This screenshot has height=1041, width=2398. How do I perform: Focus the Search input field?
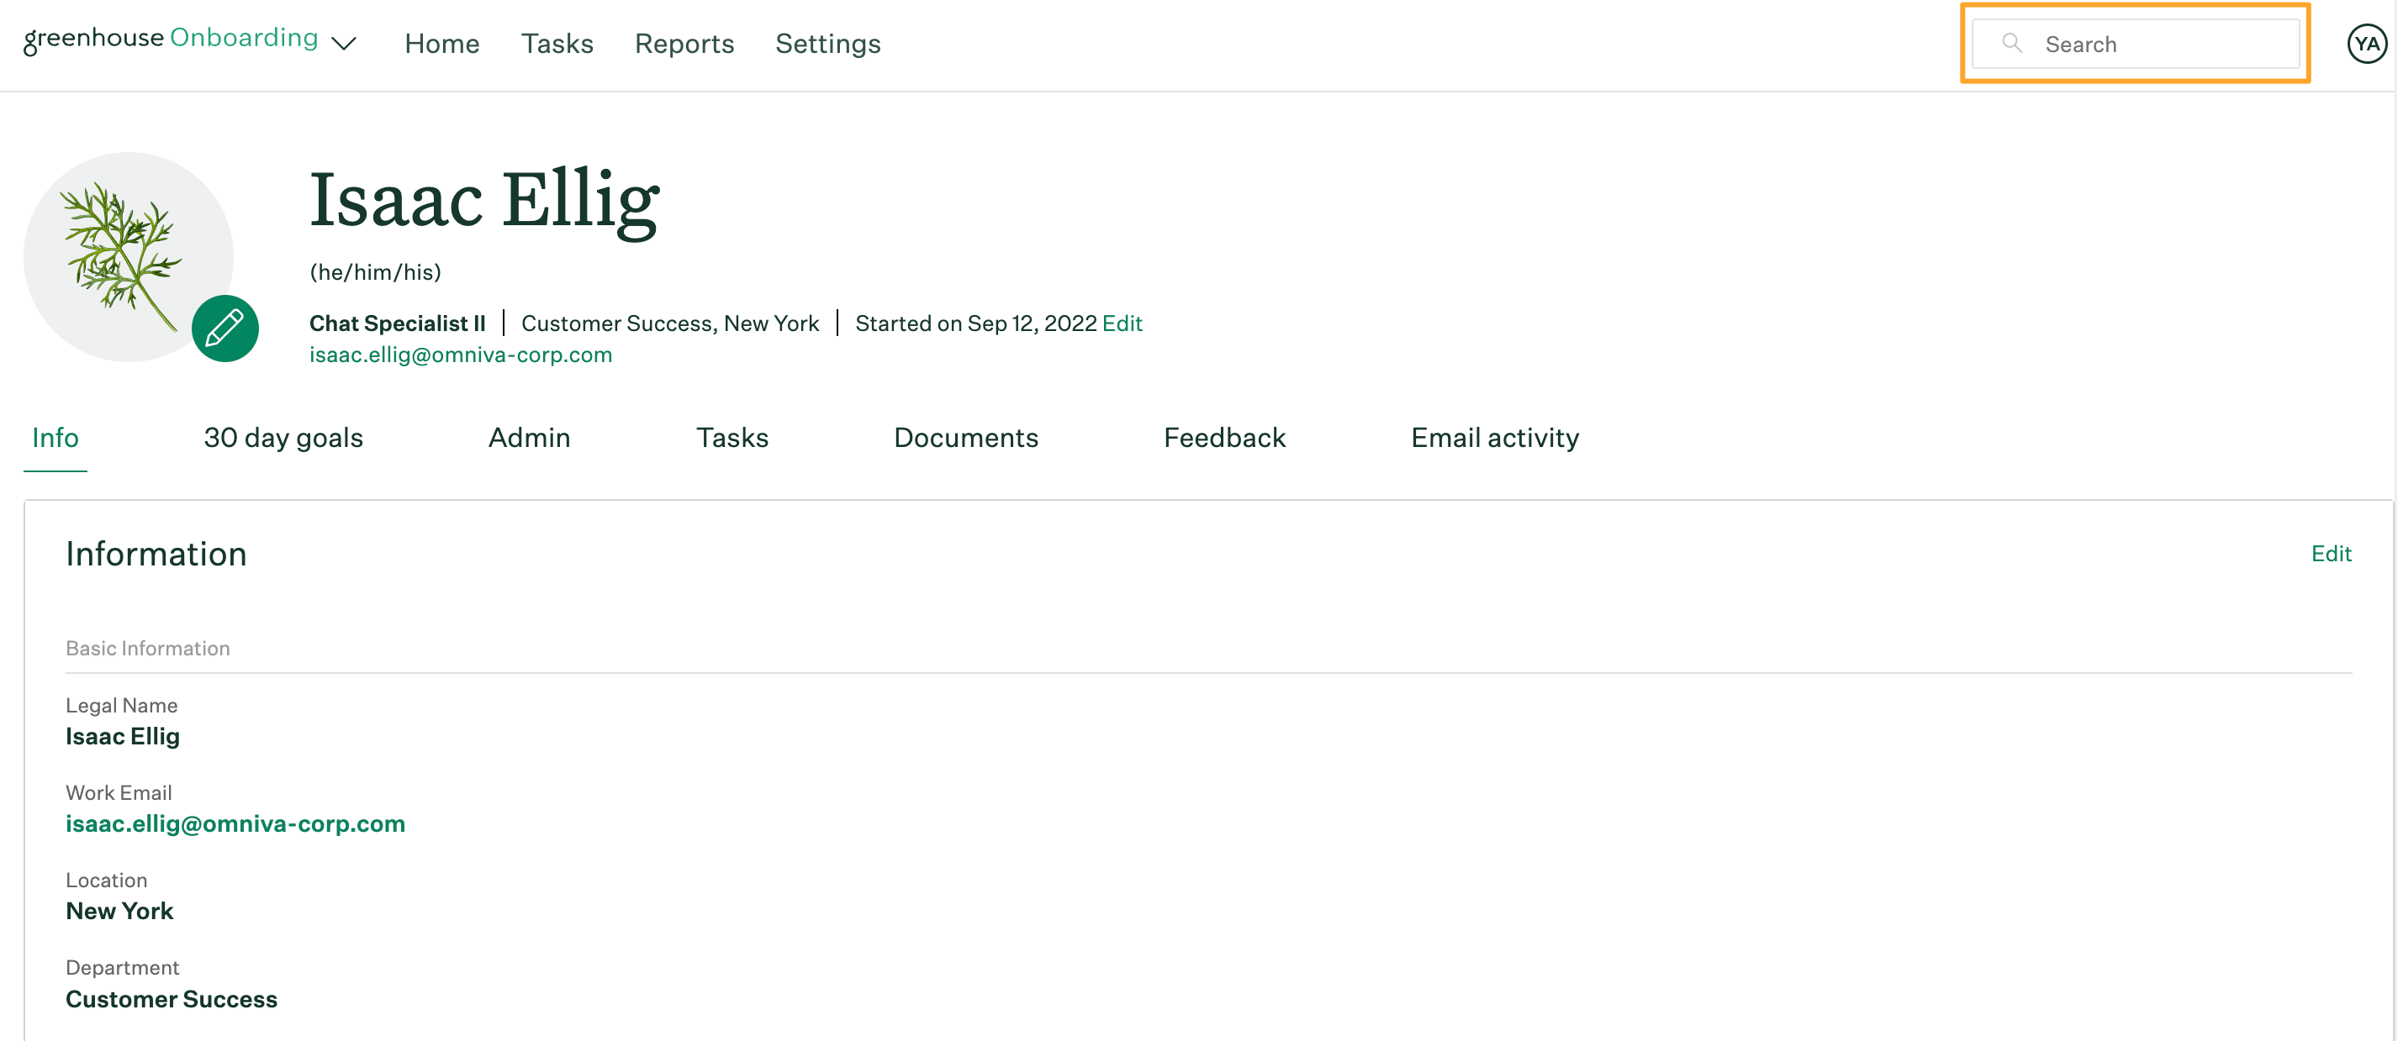click(2136, 44)
